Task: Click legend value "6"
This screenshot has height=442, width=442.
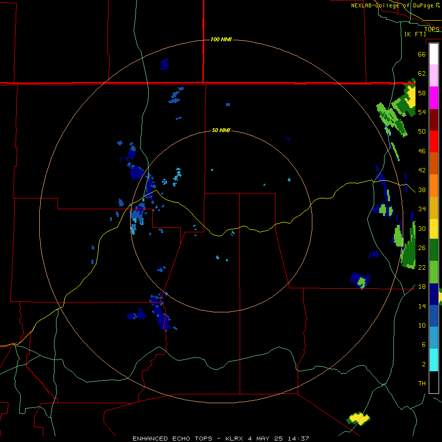Action: point(424,345)
